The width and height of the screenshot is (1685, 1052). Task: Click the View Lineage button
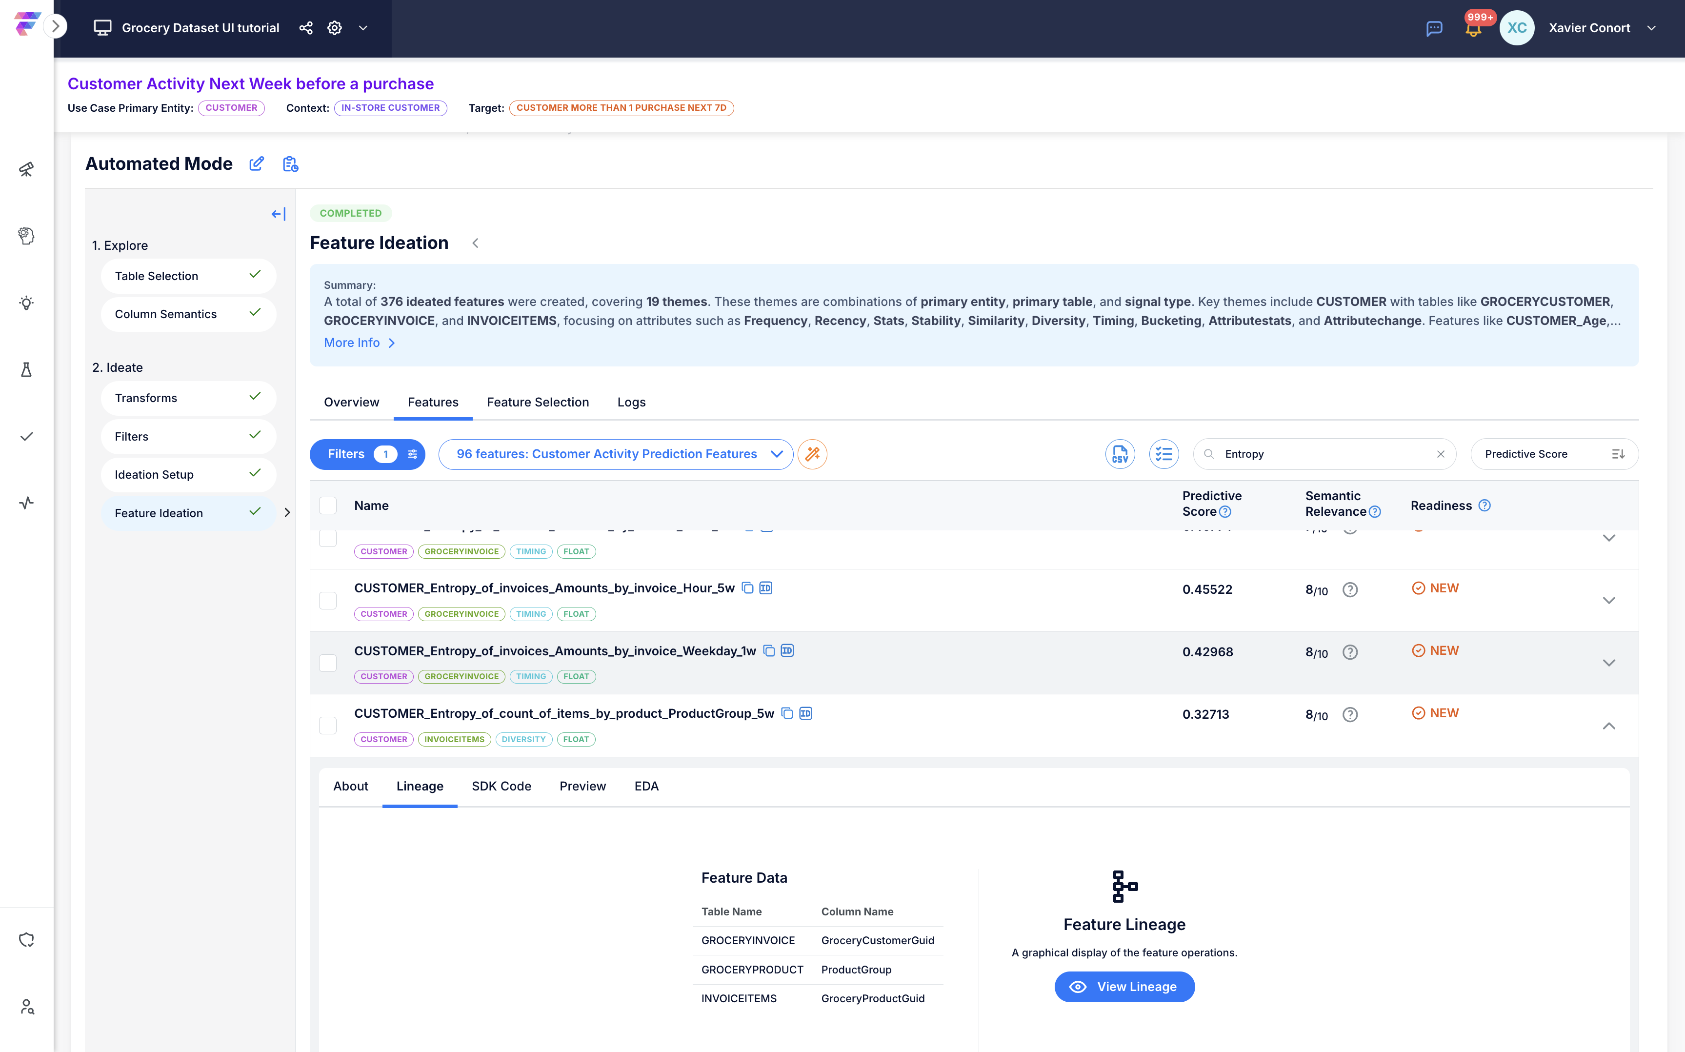tap(1124, 987)
